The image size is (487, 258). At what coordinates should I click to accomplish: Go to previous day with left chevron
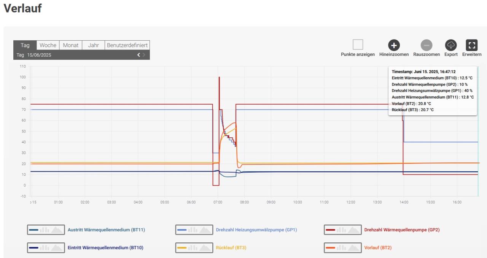pyautogui.click(x=139, y=55)
